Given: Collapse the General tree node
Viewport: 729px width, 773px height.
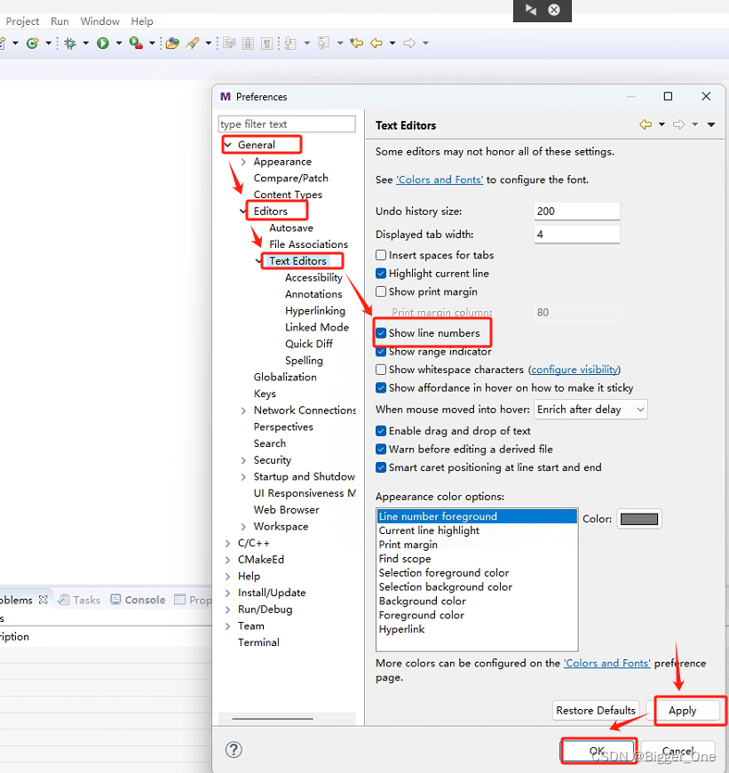Looking at the screenshot, I should click(x=230, y=144).
